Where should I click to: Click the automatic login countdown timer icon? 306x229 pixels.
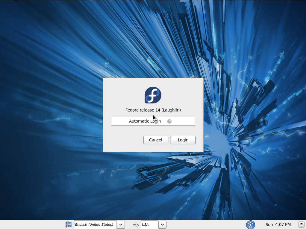coord(169,121)
